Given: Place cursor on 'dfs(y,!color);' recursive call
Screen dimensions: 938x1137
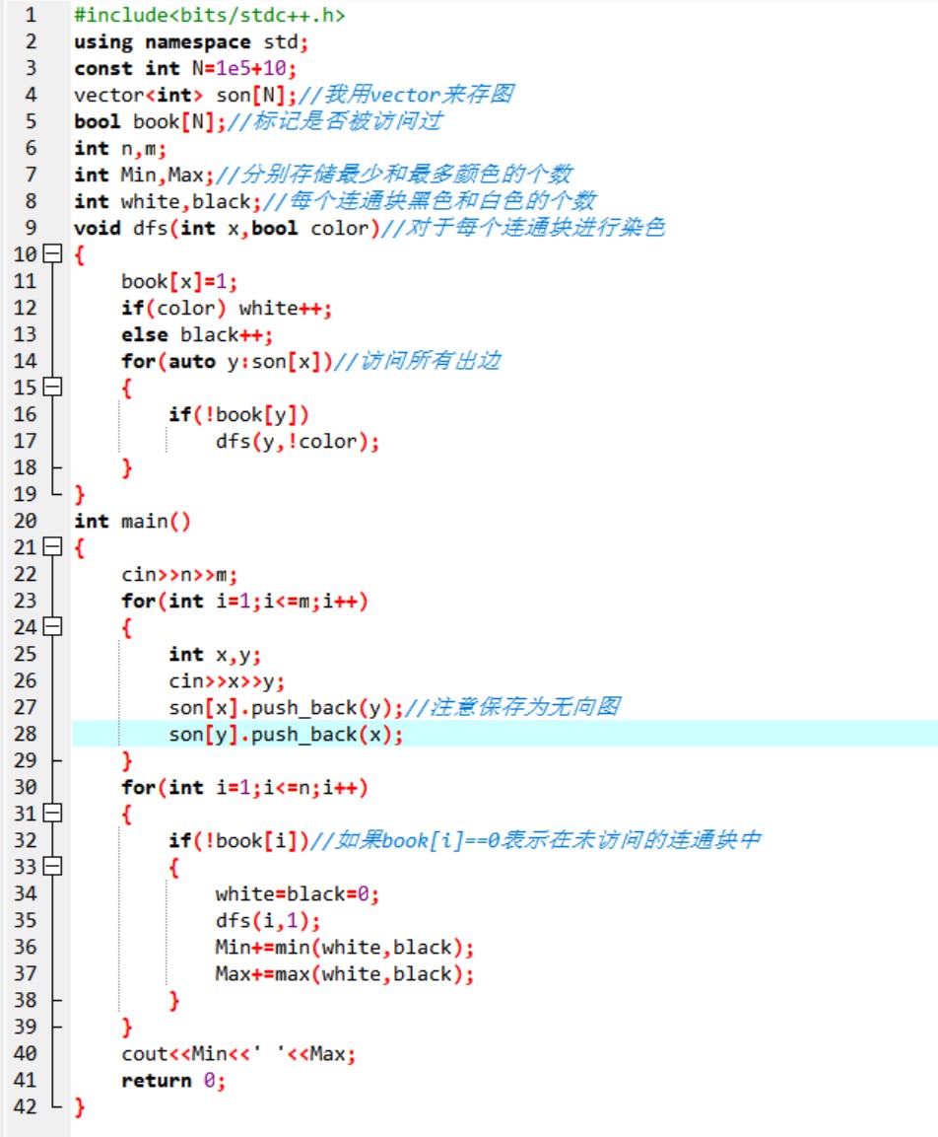Looking at the screenshot, I should pos(298,442).
